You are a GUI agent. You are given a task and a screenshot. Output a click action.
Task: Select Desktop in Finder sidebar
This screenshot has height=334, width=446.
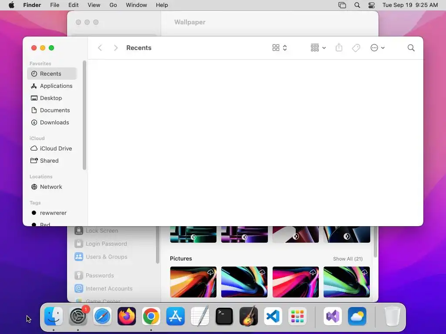[52, 98]
